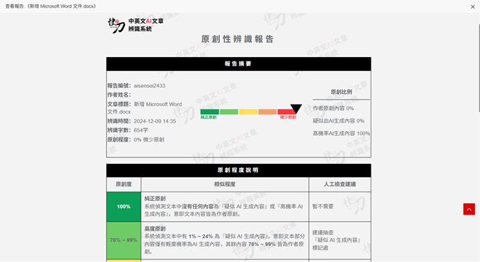Viewport: 480px width, 262px height.
Task: Click the 微少原創 label under the scale
Action: (288, 117)
